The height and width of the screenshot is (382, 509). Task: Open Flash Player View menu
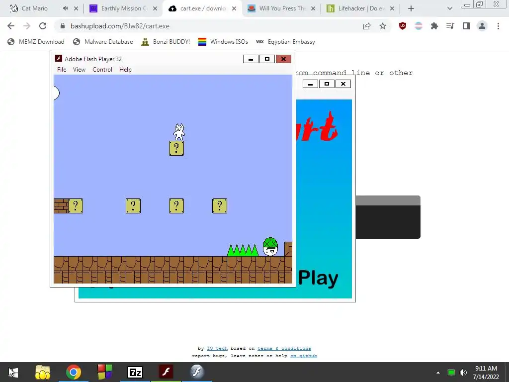coord(79,70)
